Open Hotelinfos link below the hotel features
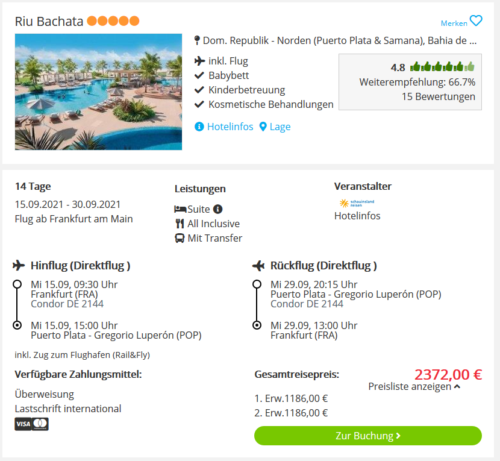Screen dimensions: 500x461 [x=230, y=127]
